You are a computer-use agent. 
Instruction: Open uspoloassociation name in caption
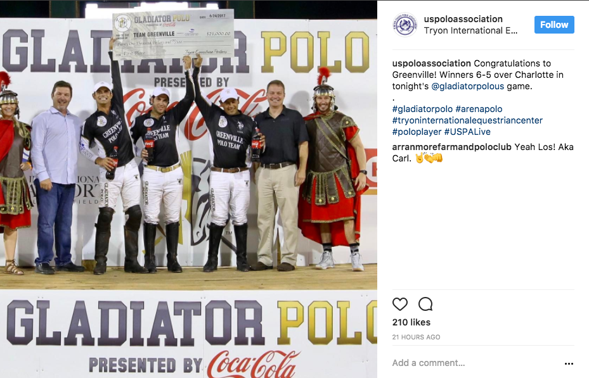431,63
